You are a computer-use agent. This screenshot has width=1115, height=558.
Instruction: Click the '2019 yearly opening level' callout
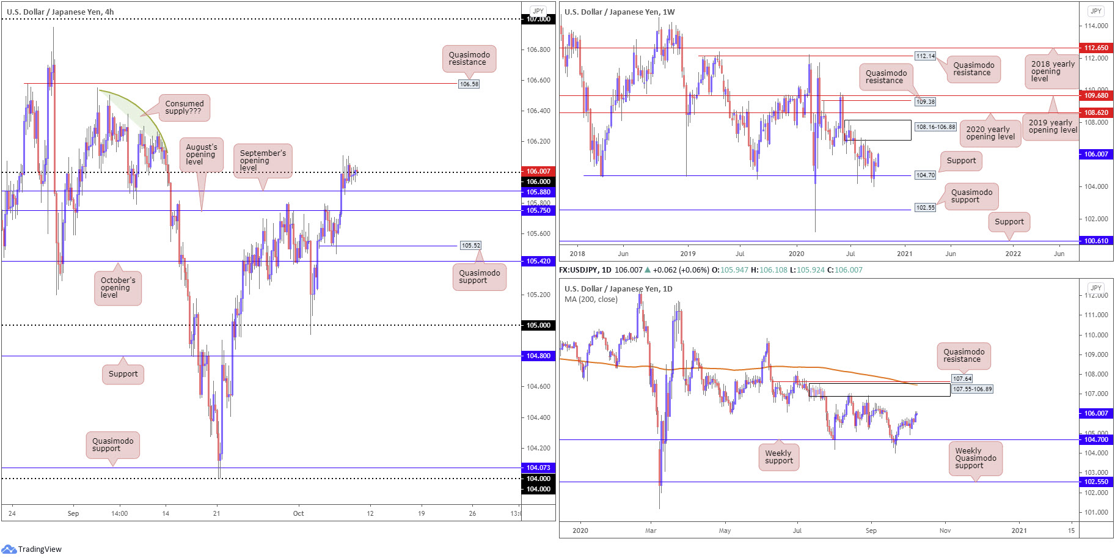[x=1052, y=127]
